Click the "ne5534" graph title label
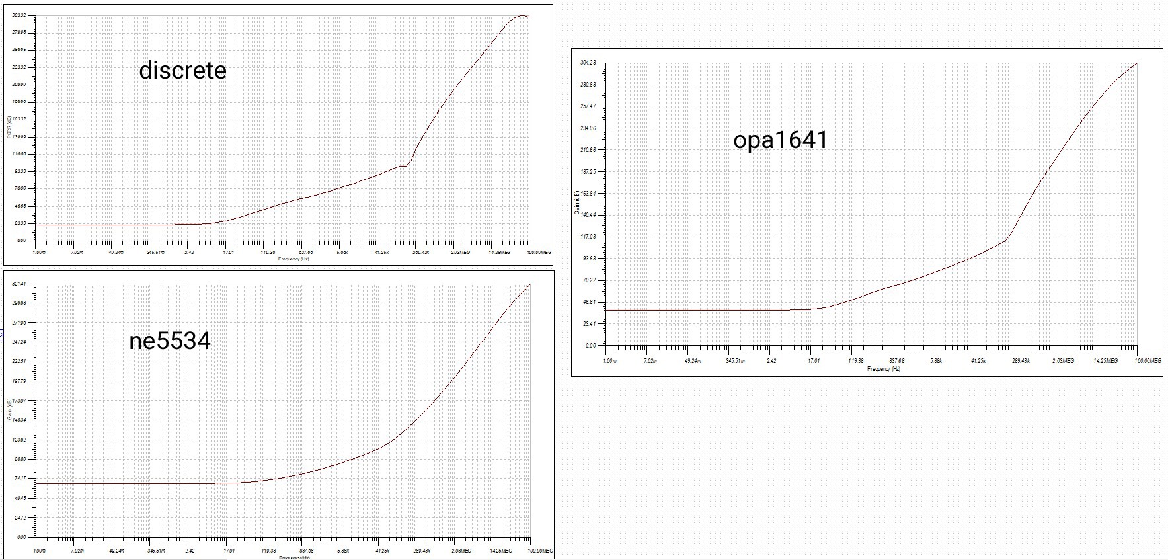Image resolution: width=1168 pixels, height=560 pixels. pyautogui.click(x=170, y=340)
